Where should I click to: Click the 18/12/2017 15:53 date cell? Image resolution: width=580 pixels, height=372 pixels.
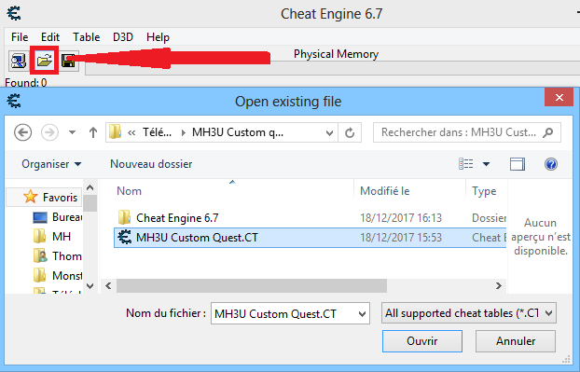(401, 238)
